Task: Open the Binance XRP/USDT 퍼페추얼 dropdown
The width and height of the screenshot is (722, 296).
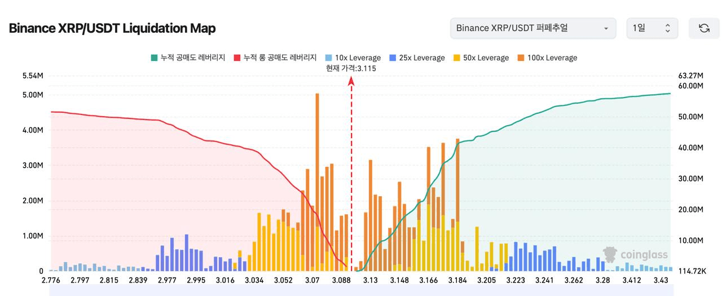Action: [x=533, y=28]
